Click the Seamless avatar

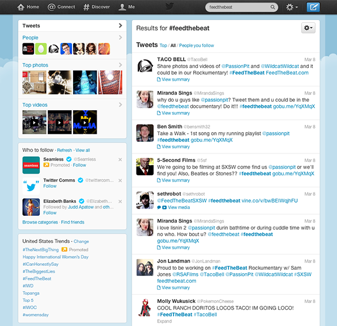(x=31, y=165)
